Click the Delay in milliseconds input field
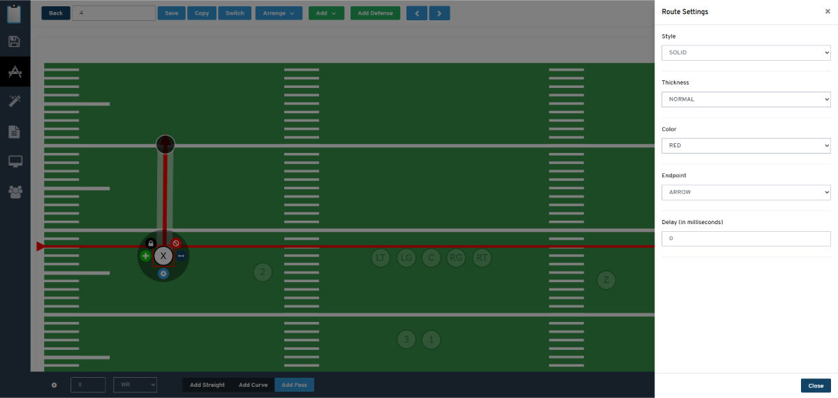The image size is (838, 398). (x=746, y=239)
